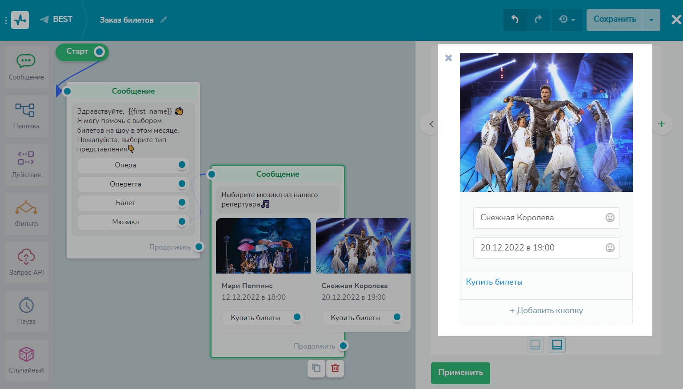The width and height of the screenshot is (683, 389).
Task: Click + Добавить кнопку link
Action: pos(546,311)
